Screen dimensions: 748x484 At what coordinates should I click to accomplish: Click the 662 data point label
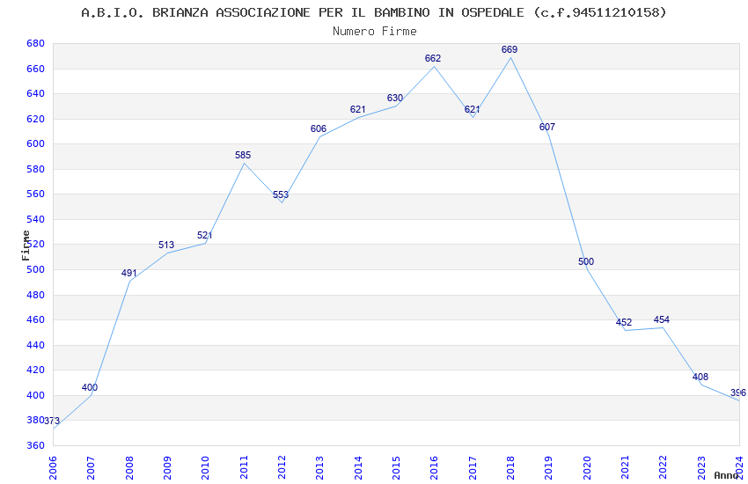click(433, 59)
